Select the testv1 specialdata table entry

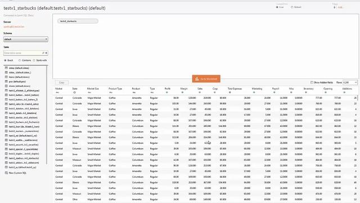pos(24,149)
